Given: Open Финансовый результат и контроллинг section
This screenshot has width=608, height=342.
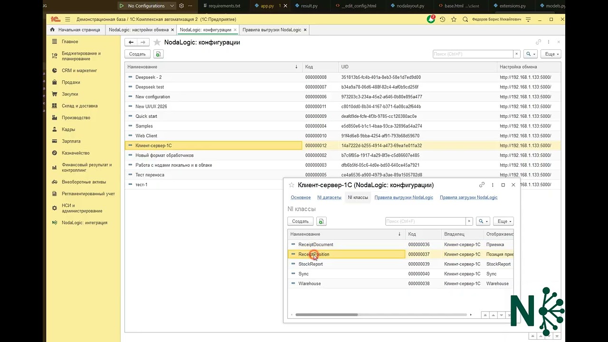Looking at the screenshot, I should (86, 167).
